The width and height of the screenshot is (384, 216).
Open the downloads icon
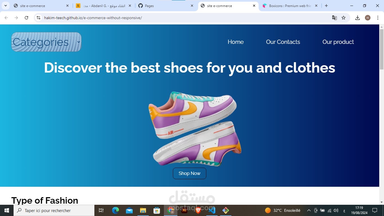(358, 18)
